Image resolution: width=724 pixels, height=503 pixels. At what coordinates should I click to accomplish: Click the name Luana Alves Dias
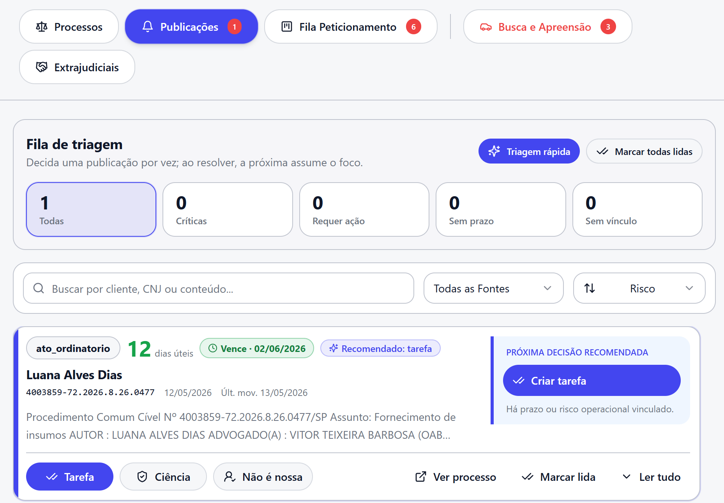pos(74,375)
